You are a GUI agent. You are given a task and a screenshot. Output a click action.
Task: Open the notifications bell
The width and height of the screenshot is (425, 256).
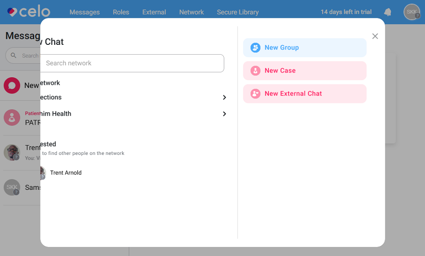[x=387, y=12]
